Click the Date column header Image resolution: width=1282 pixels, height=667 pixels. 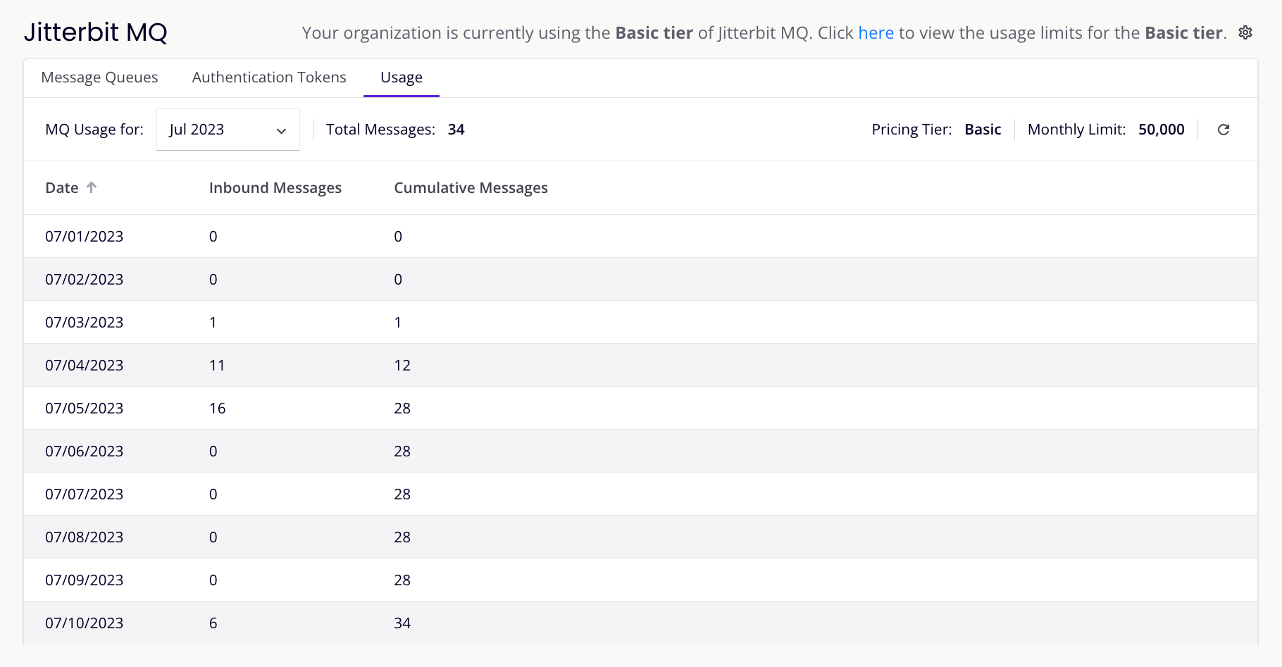pyautogui.click(x=62, y=188)
